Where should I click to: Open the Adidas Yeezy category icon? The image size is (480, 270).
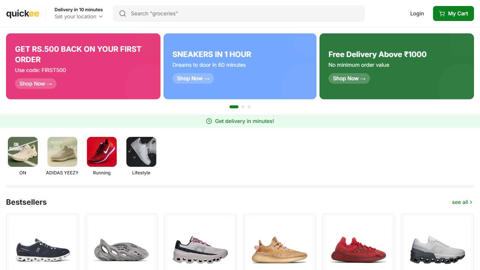click(62, 152)
